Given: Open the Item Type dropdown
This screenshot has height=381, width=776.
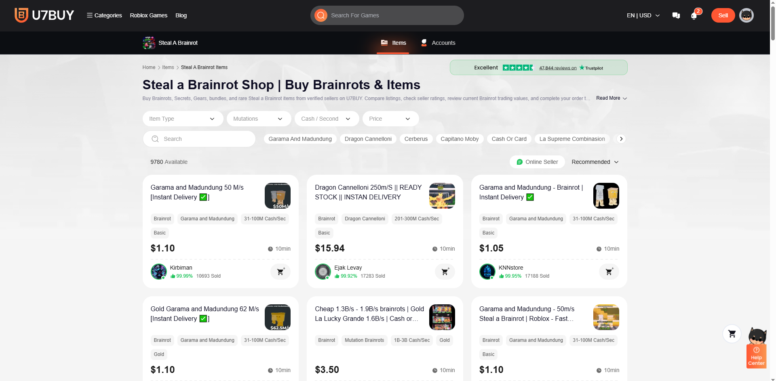Looking at the screenshot, I should click(183, 119).
